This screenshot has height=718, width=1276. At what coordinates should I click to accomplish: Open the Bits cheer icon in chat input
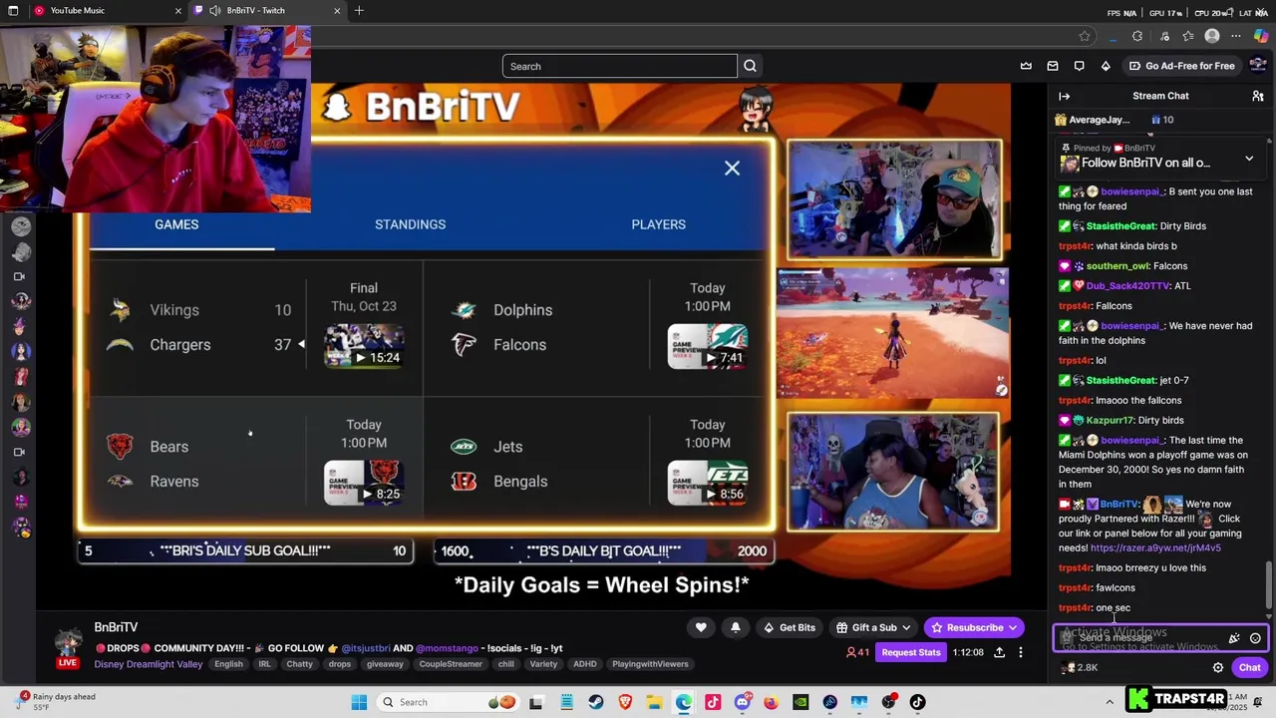coord(1234,638)
